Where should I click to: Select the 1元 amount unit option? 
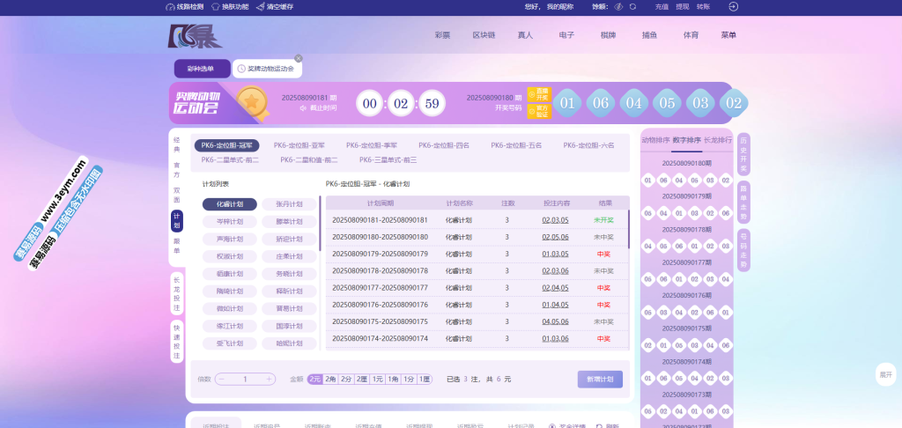[x=377, y=379]
